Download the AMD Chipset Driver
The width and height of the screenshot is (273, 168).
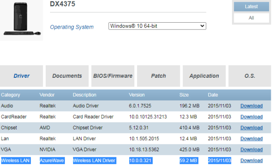pyautogui.click(x=251, y=128)
